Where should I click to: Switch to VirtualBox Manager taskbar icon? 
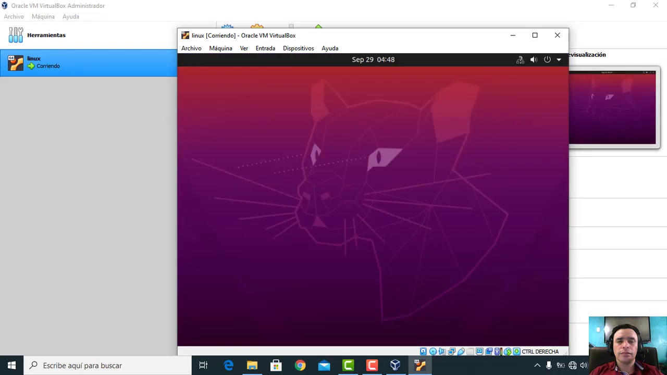[396, 365]
